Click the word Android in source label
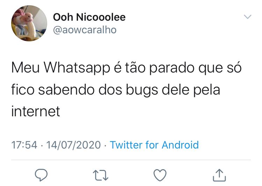 180,145
